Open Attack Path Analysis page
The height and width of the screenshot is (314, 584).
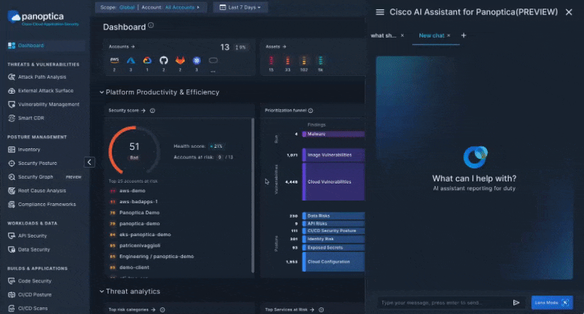click(x=42, y=77)
